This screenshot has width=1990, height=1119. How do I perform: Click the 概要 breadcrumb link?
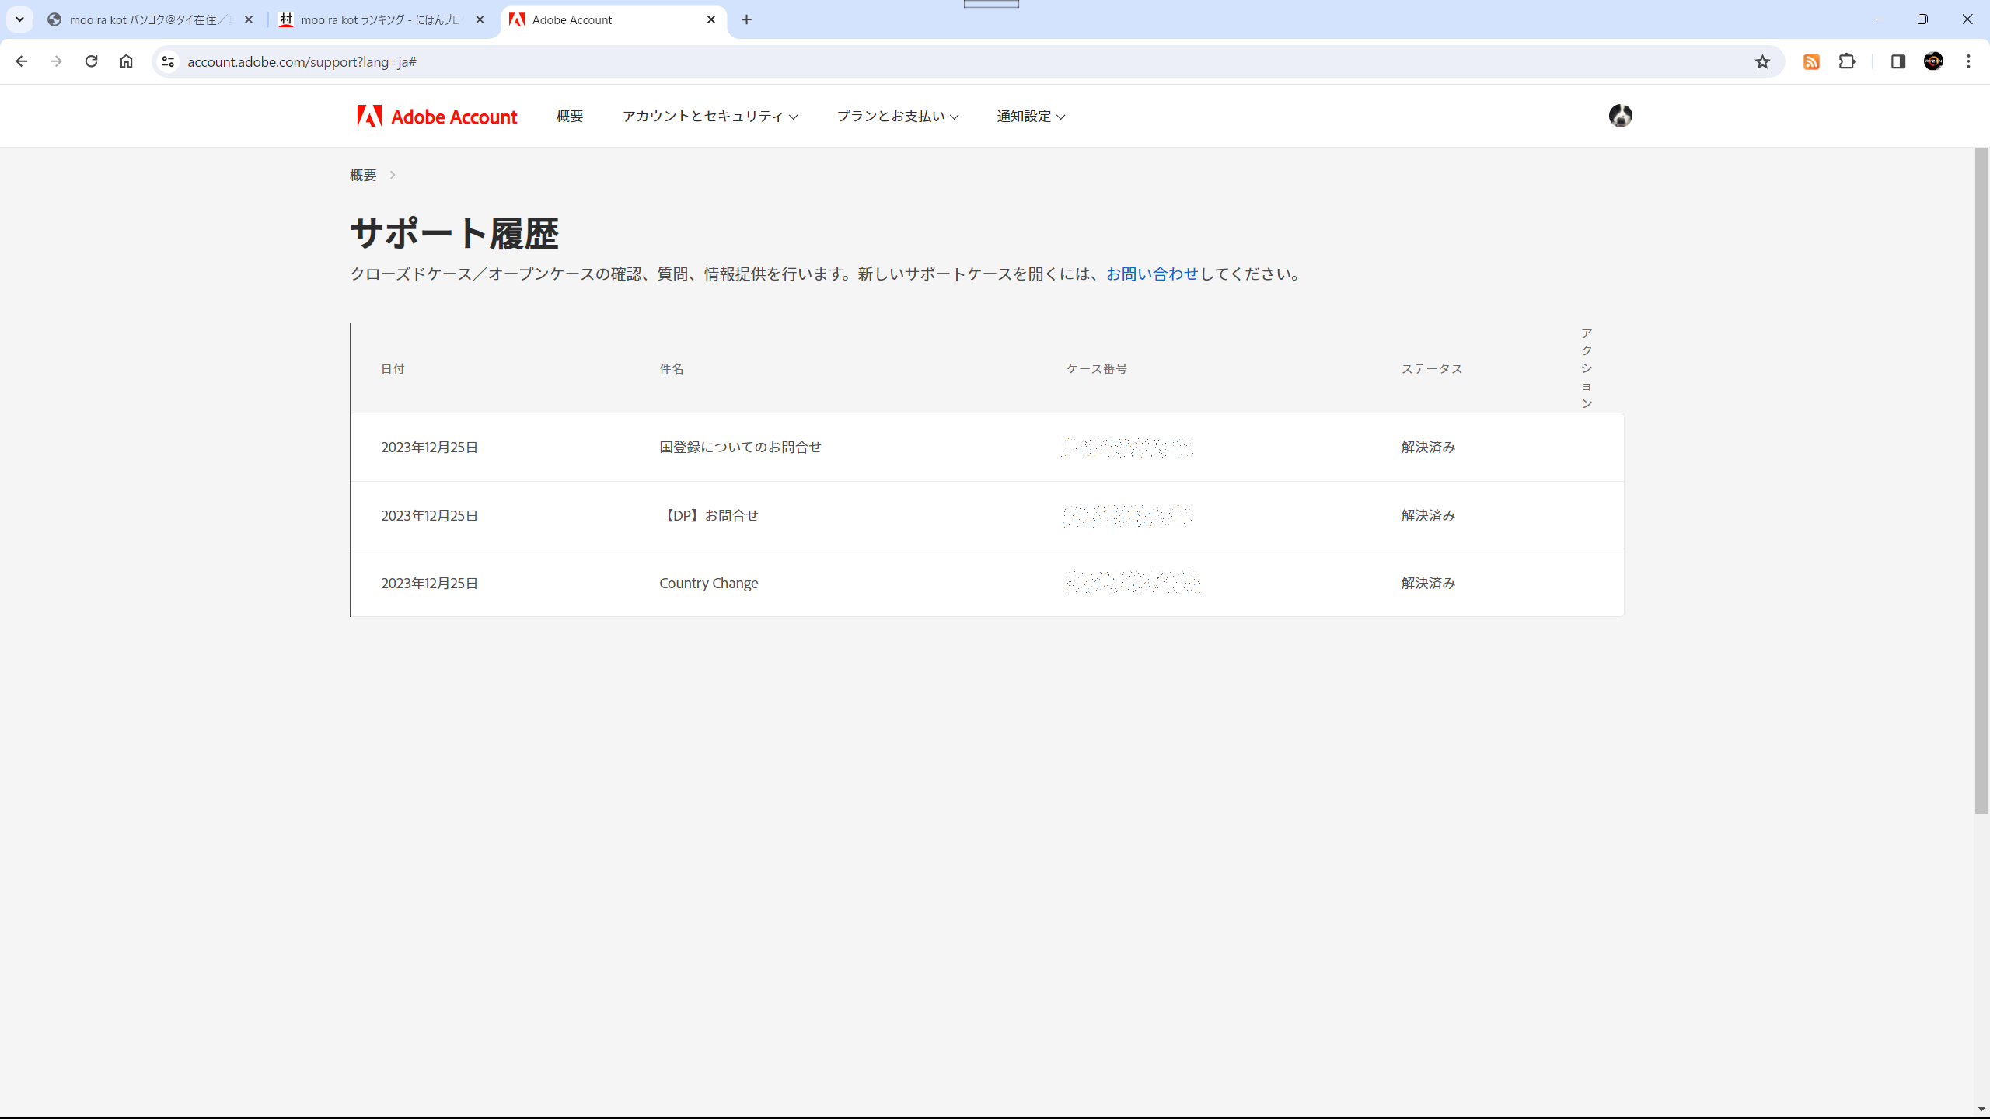click(x=363, y=176)
